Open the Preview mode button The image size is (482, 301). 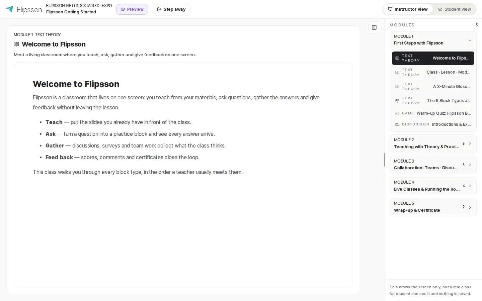pyautogui.click(x=132, y=9)
